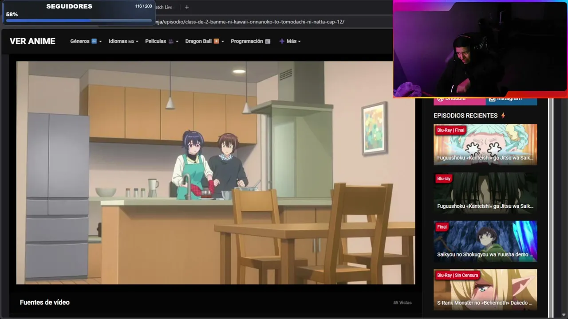Open the Fuguushoku episode tagged only 'Blu-ray'

tap(485, 193)
